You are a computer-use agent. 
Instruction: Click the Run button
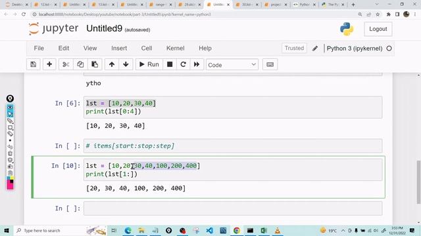click(149, 64)
